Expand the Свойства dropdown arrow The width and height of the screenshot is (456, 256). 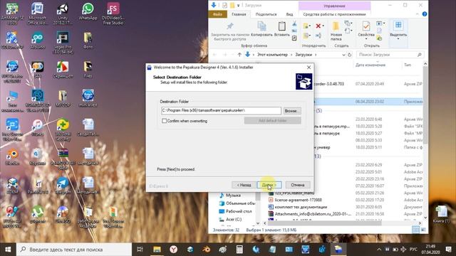[366, 38]
